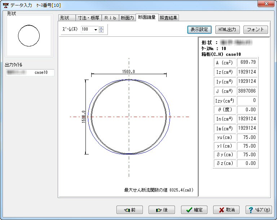Open the Rib tab
Image resolution: width=277 pixels, height=220 pixels.
coord(110,18)
